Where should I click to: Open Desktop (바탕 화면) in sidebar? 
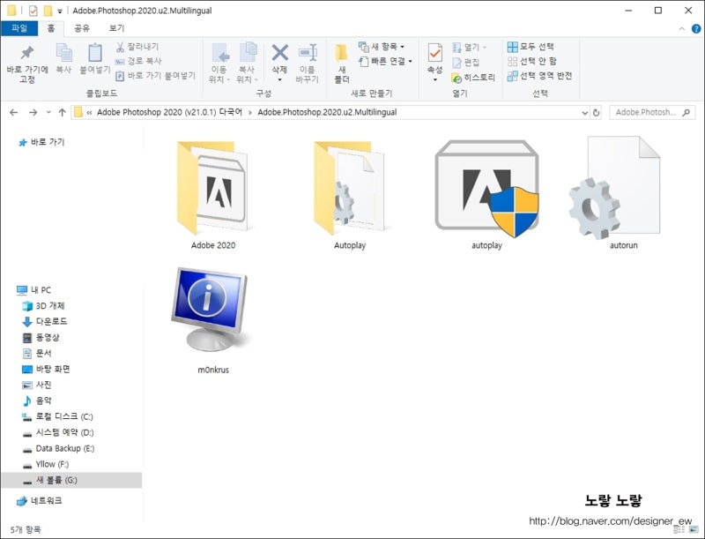[46, 369]
